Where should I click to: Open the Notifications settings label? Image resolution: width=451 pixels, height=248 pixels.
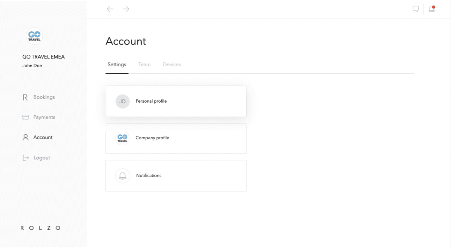[x=149, y=176]
